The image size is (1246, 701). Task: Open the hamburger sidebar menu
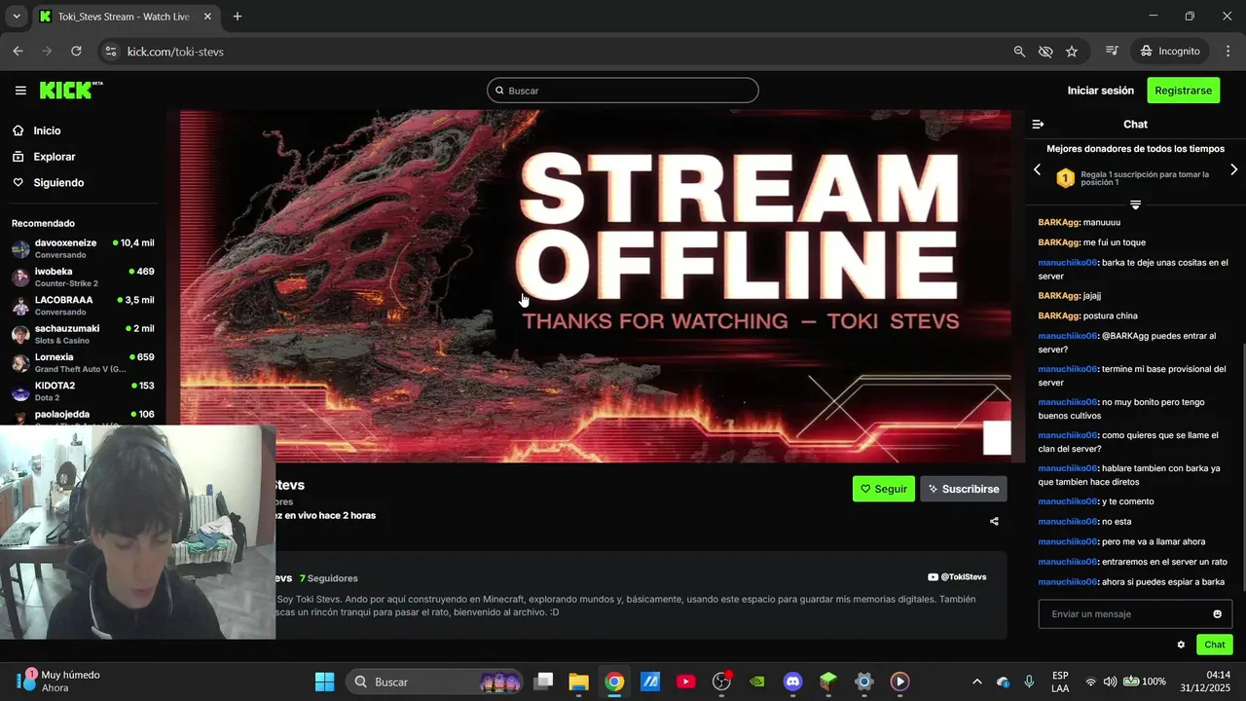pos(20,91)
